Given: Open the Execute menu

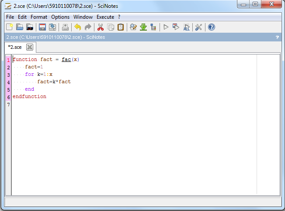Looking at the screenshot, I should click(x=105, y=17).
